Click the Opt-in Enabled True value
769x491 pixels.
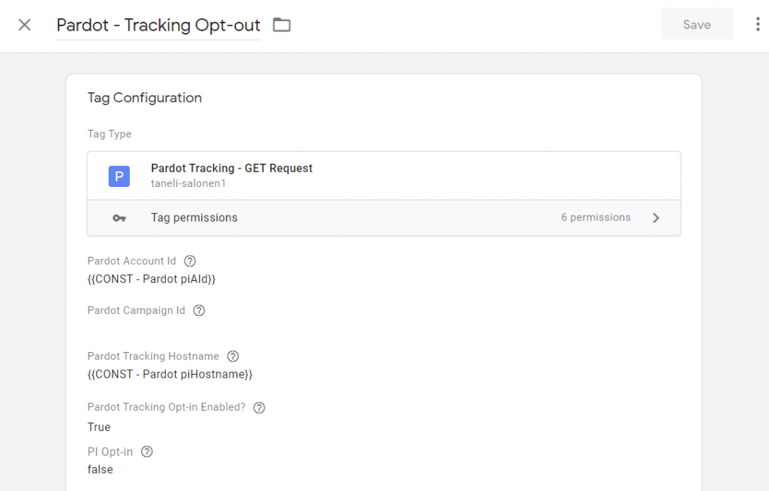click(x=99, y=427)
